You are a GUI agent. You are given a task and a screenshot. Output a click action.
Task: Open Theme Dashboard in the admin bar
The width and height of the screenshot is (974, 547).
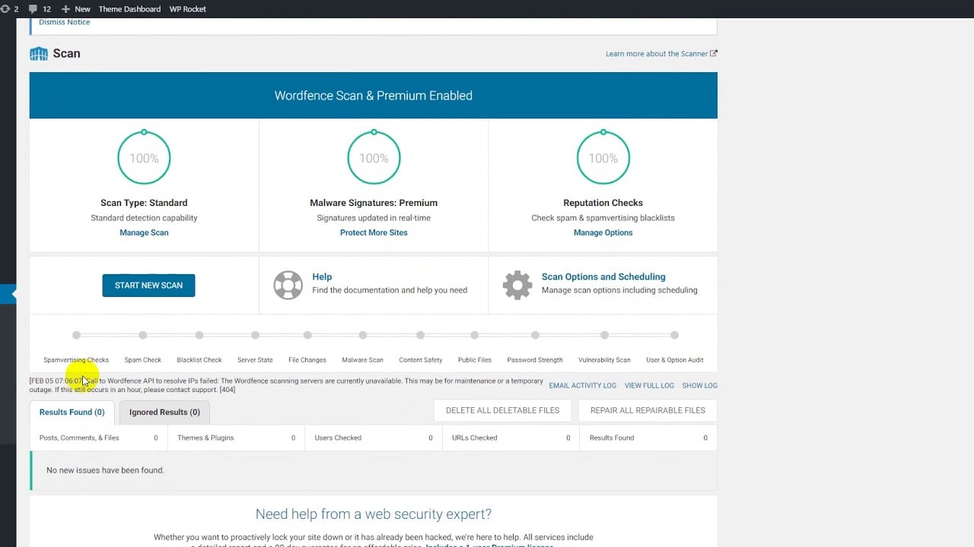click(129, 9)
